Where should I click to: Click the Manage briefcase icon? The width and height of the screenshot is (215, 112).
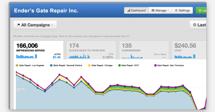pos(153,10)
